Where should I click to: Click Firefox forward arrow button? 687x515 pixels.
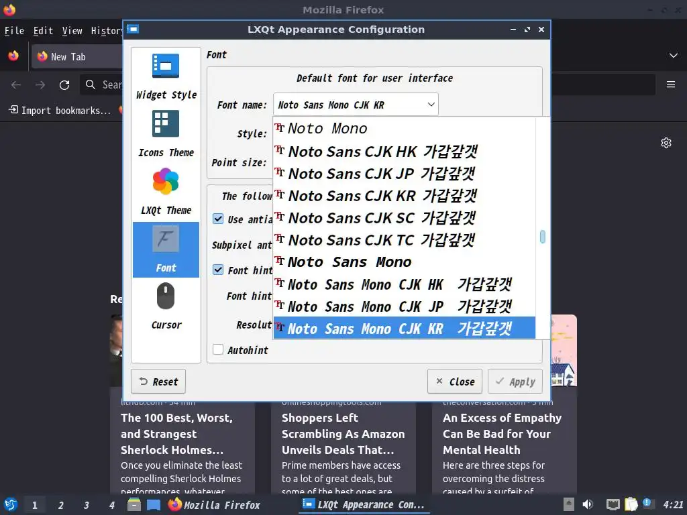click(40, 84)
